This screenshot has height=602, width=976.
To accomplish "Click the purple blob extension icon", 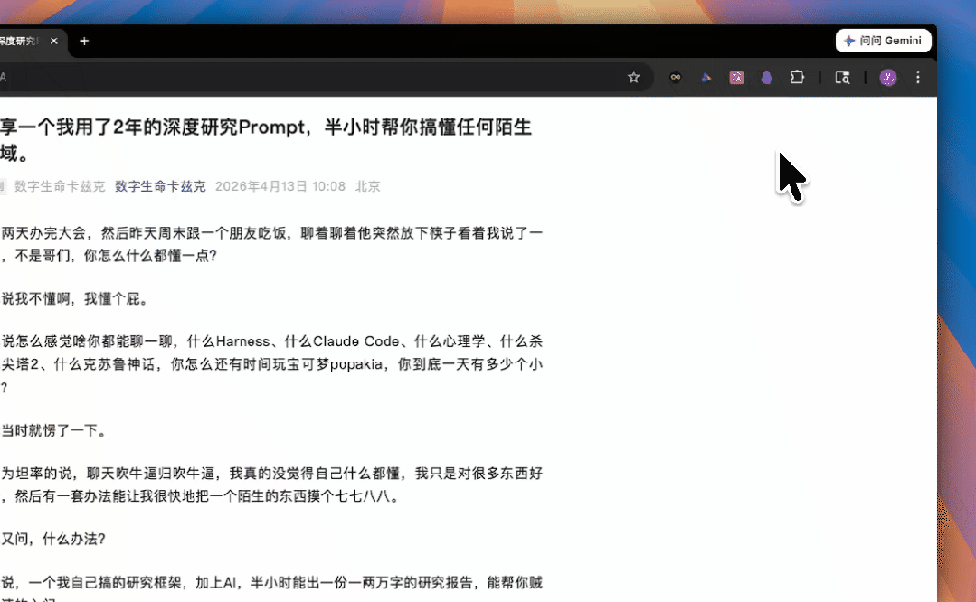I will point(767,77).
